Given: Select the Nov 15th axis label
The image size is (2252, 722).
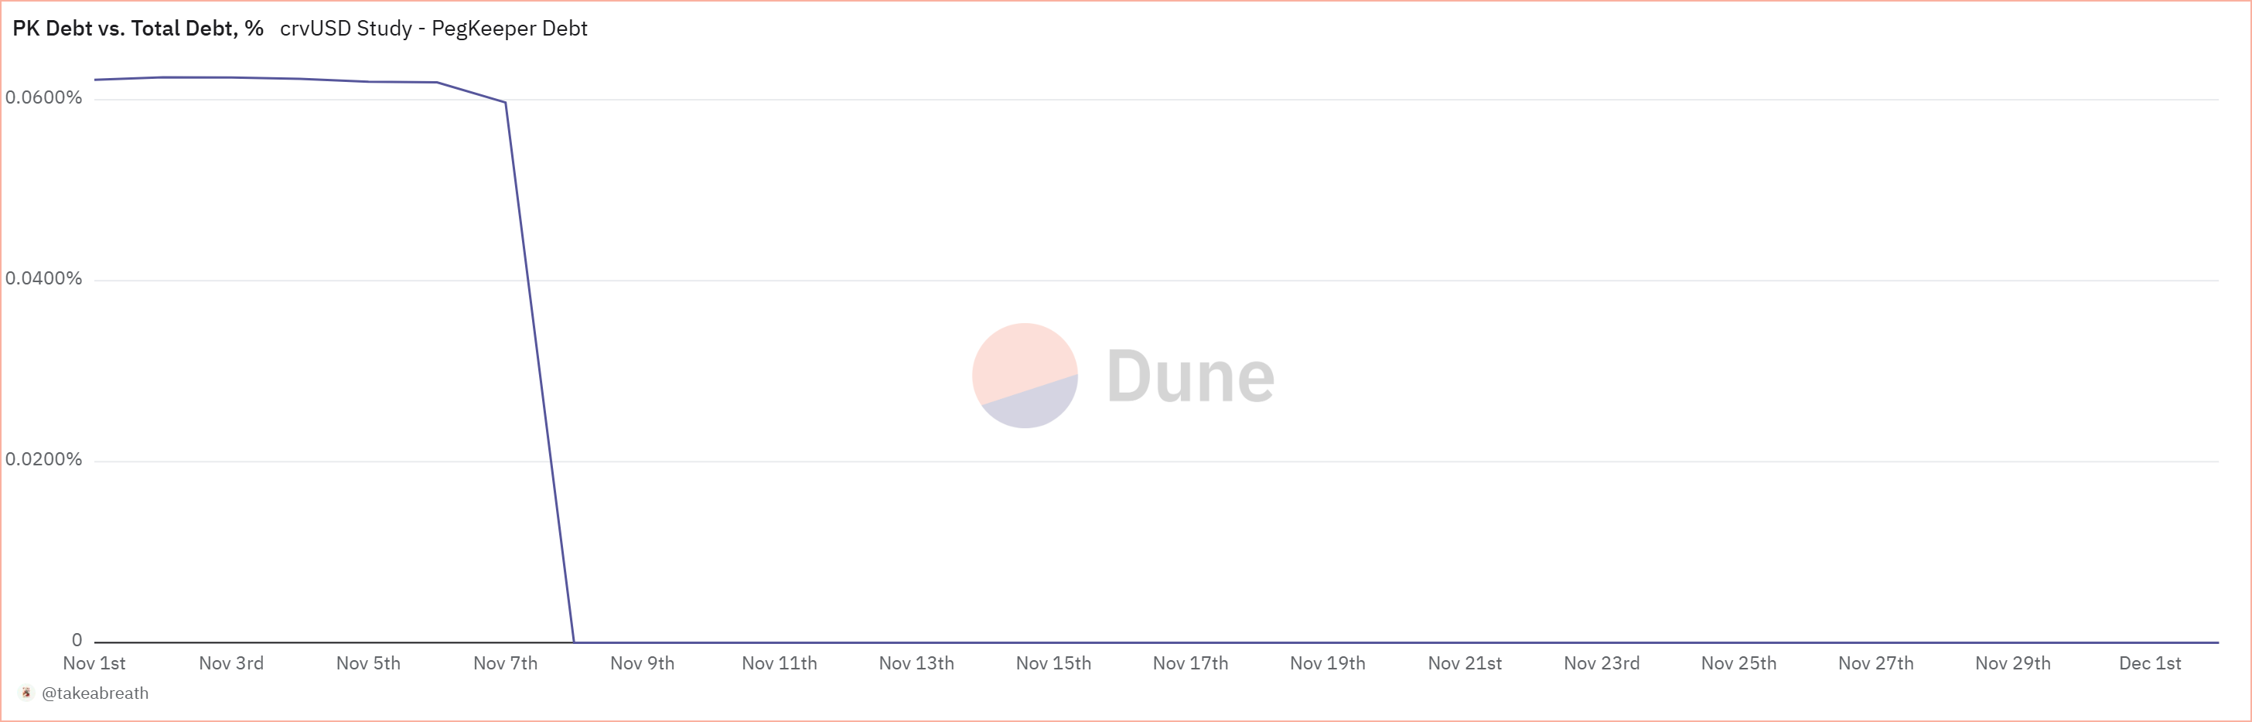Looking at the screenshot, I should (1053, 663).
